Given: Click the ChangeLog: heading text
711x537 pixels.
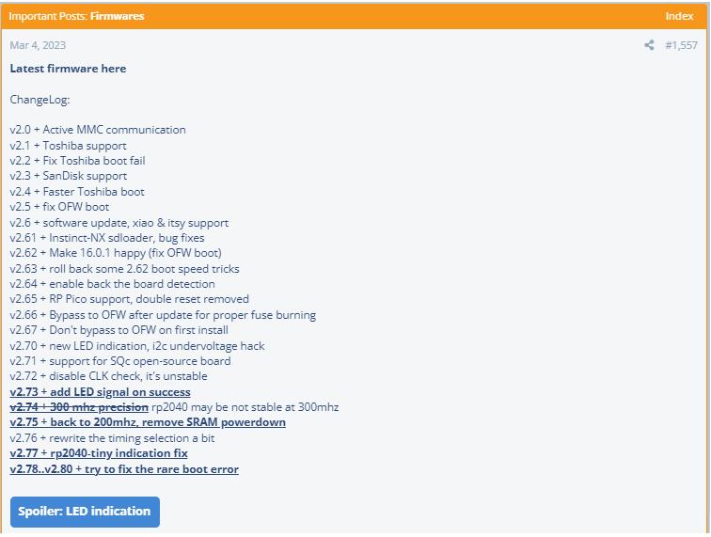Looking at the screenshot, I should tap(39, 100).
